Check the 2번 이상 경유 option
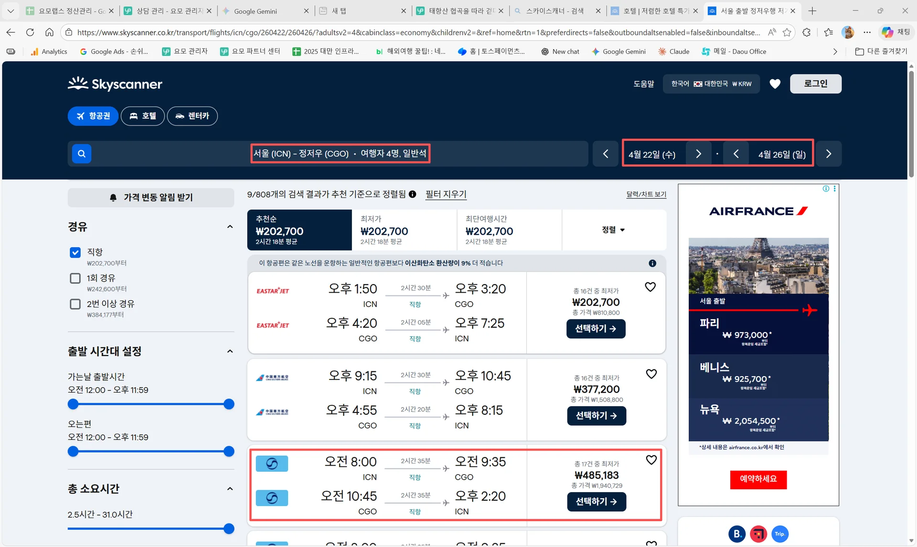Image resolution: width=917 pixels, height=547 pixels. [x=75, y=304]
